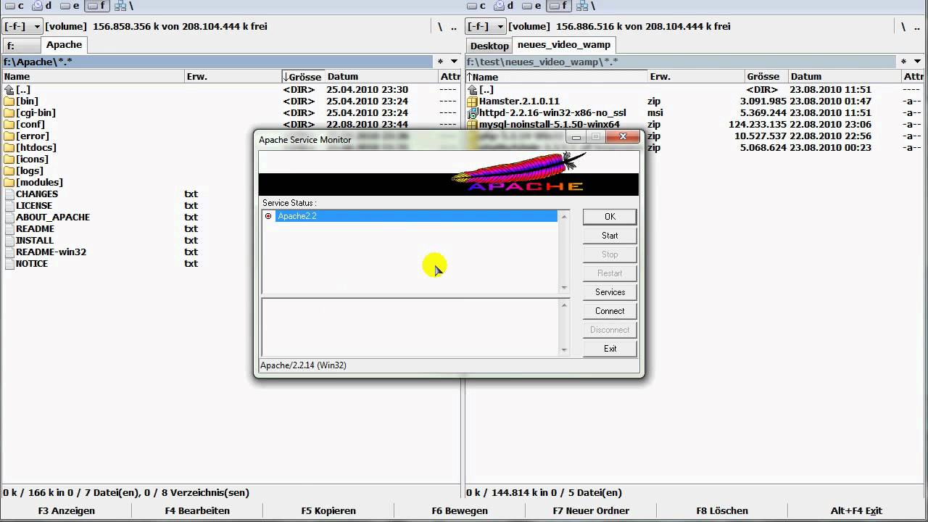Viewport: 928px width, 522px height.
Task: Sort right panel by Erw. column
Action: 696,76
